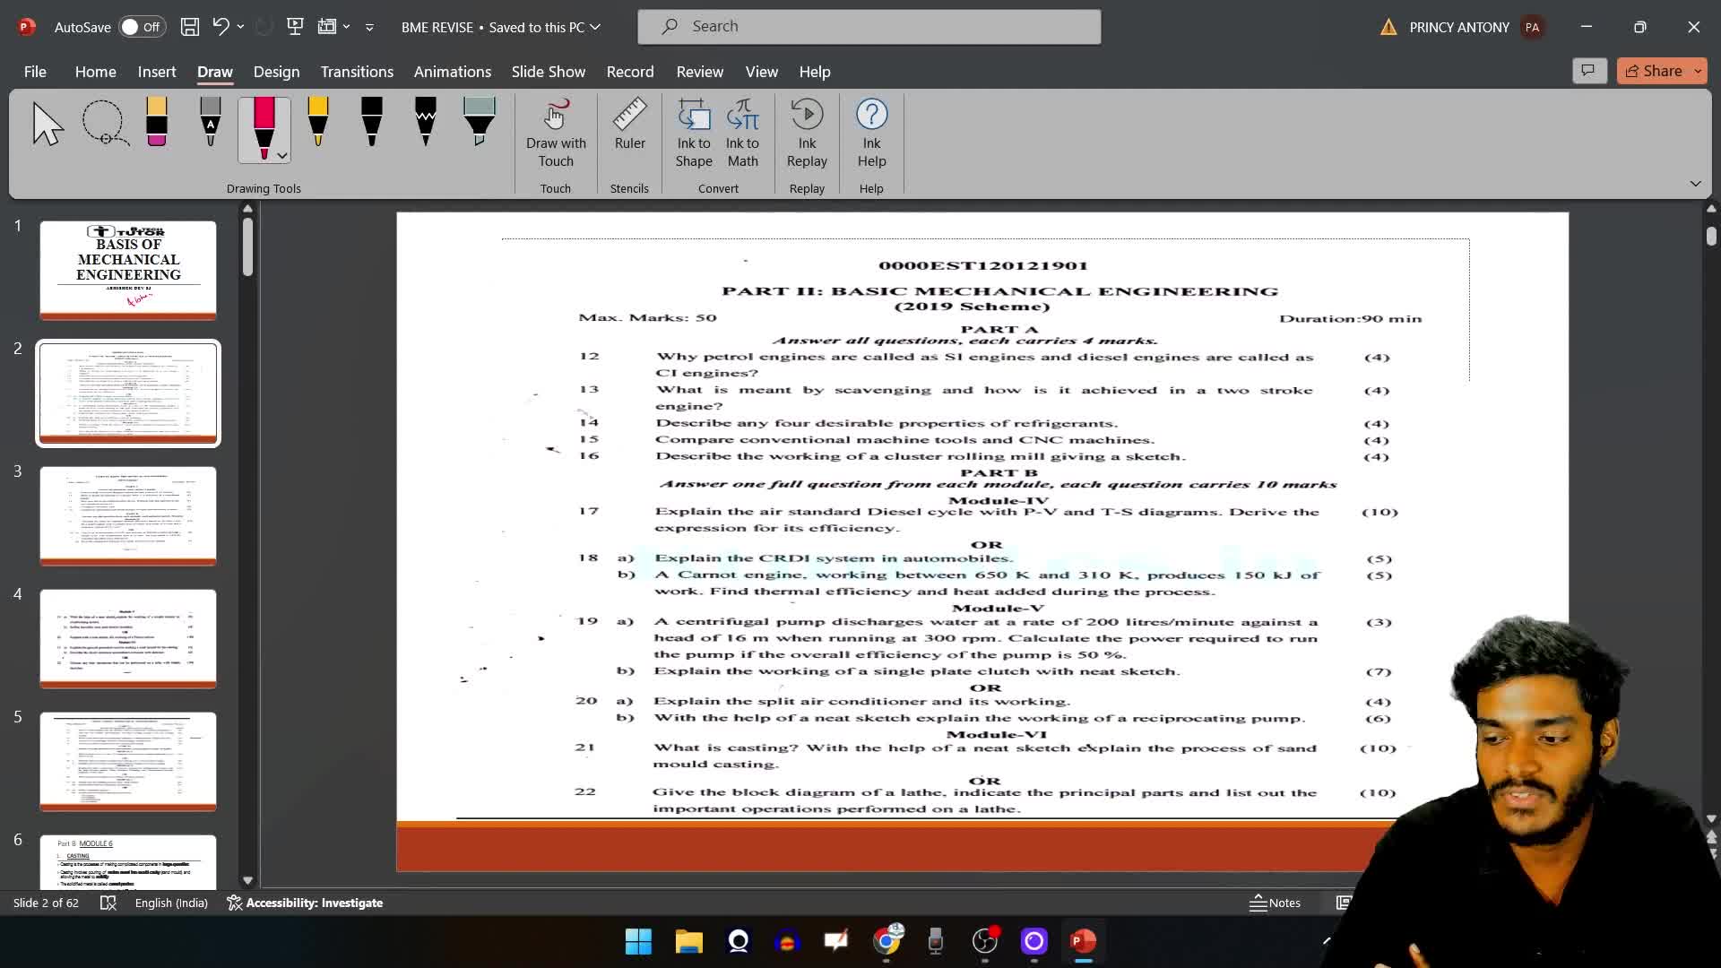Toggle the AutoSave switch

142,27
